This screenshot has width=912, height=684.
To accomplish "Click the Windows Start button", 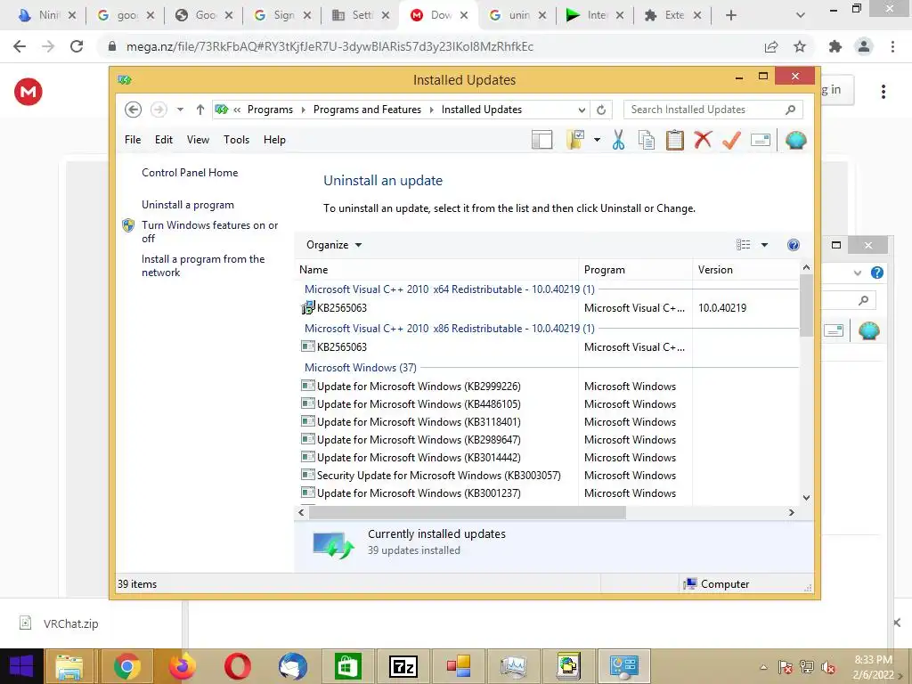I will click(x=21, y=666).
